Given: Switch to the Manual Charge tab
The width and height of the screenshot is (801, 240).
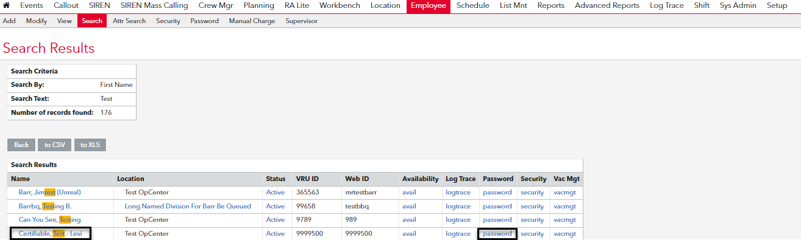Looking at the screenshot, I should point(252,21).
